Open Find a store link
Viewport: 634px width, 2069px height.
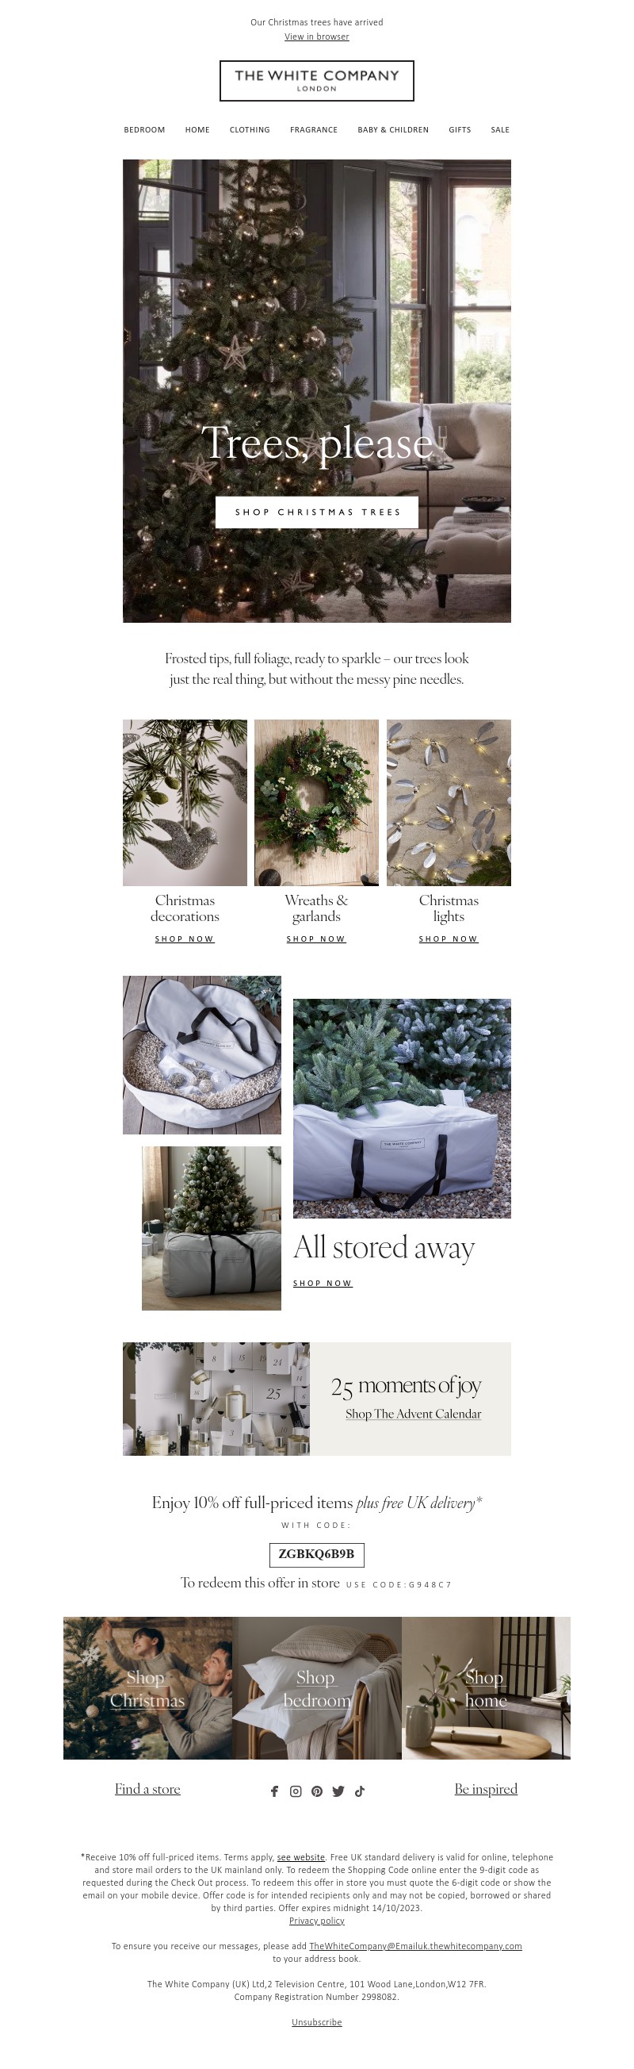pos(147,1789)
